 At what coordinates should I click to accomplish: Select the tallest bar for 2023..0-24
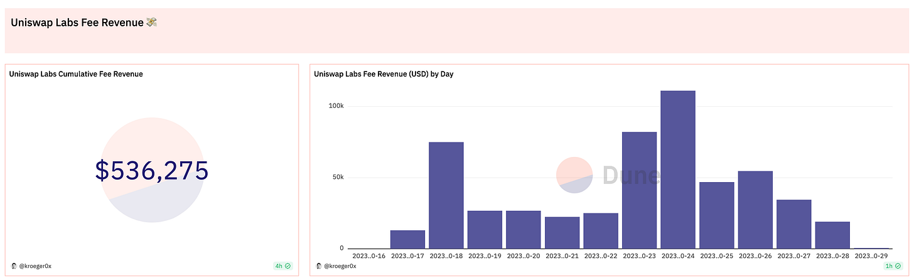point(678,170)
